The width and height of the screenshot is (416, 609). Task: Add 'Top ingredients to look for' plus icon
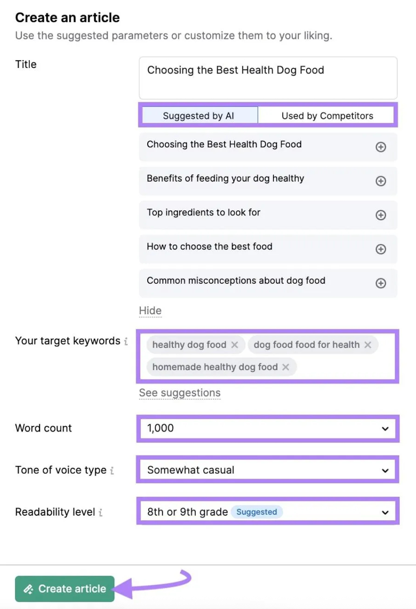coord(380,215)
